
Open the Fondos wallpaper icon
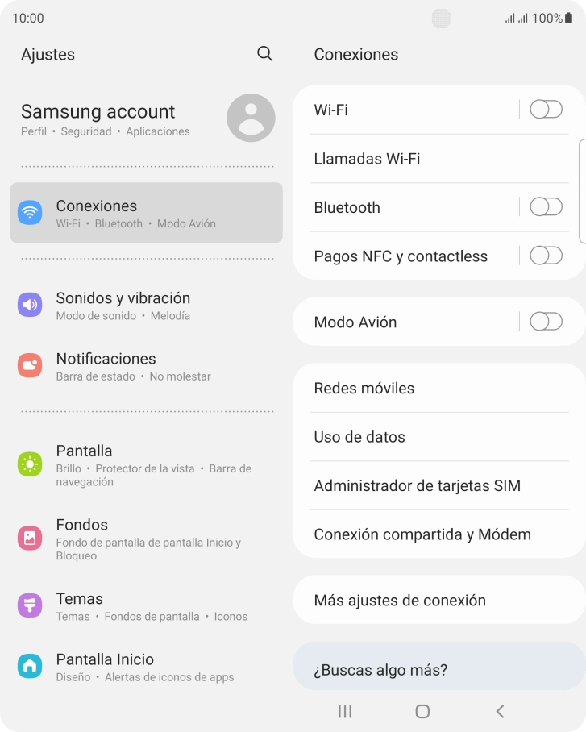30,538
